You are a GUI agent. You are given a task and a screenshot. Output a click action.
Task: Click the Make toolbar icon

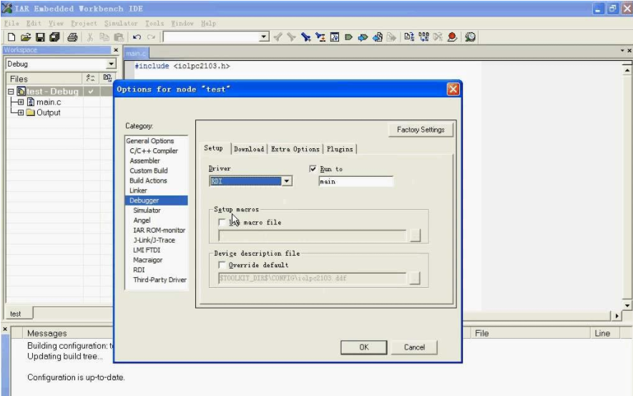[x=423, y=37]
